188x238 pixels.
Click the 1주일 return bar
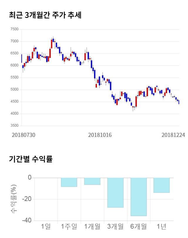(x=69, y=182)
